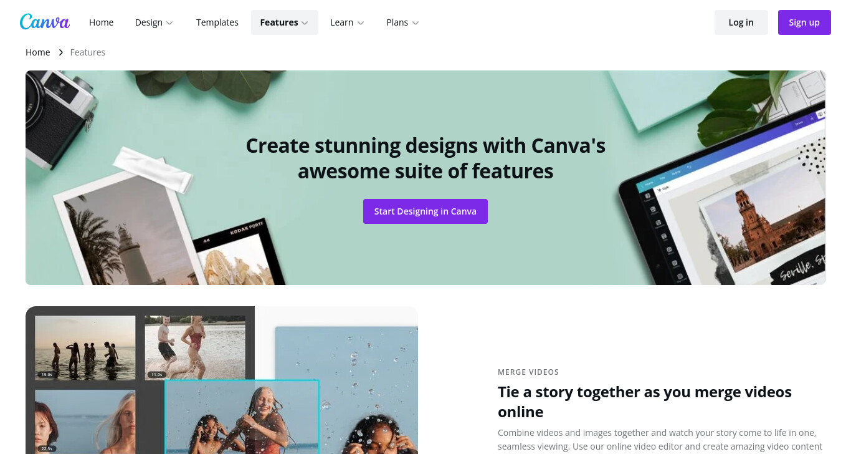851x454 pixels.
Task: Expand the Design dropdown menu
Action: click(x=154, y=22)
